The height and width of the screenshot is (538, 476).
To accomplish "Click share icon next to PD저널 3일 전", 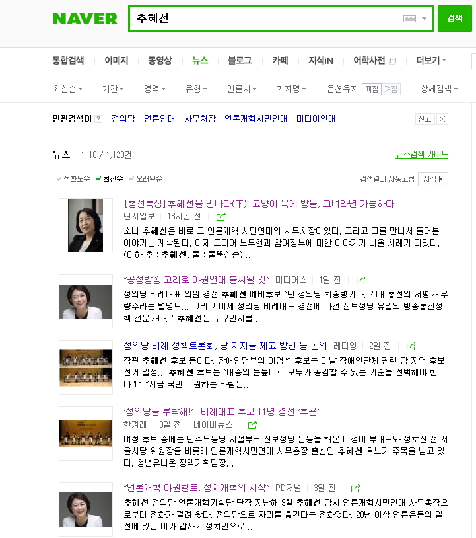I will pos(356,488).
